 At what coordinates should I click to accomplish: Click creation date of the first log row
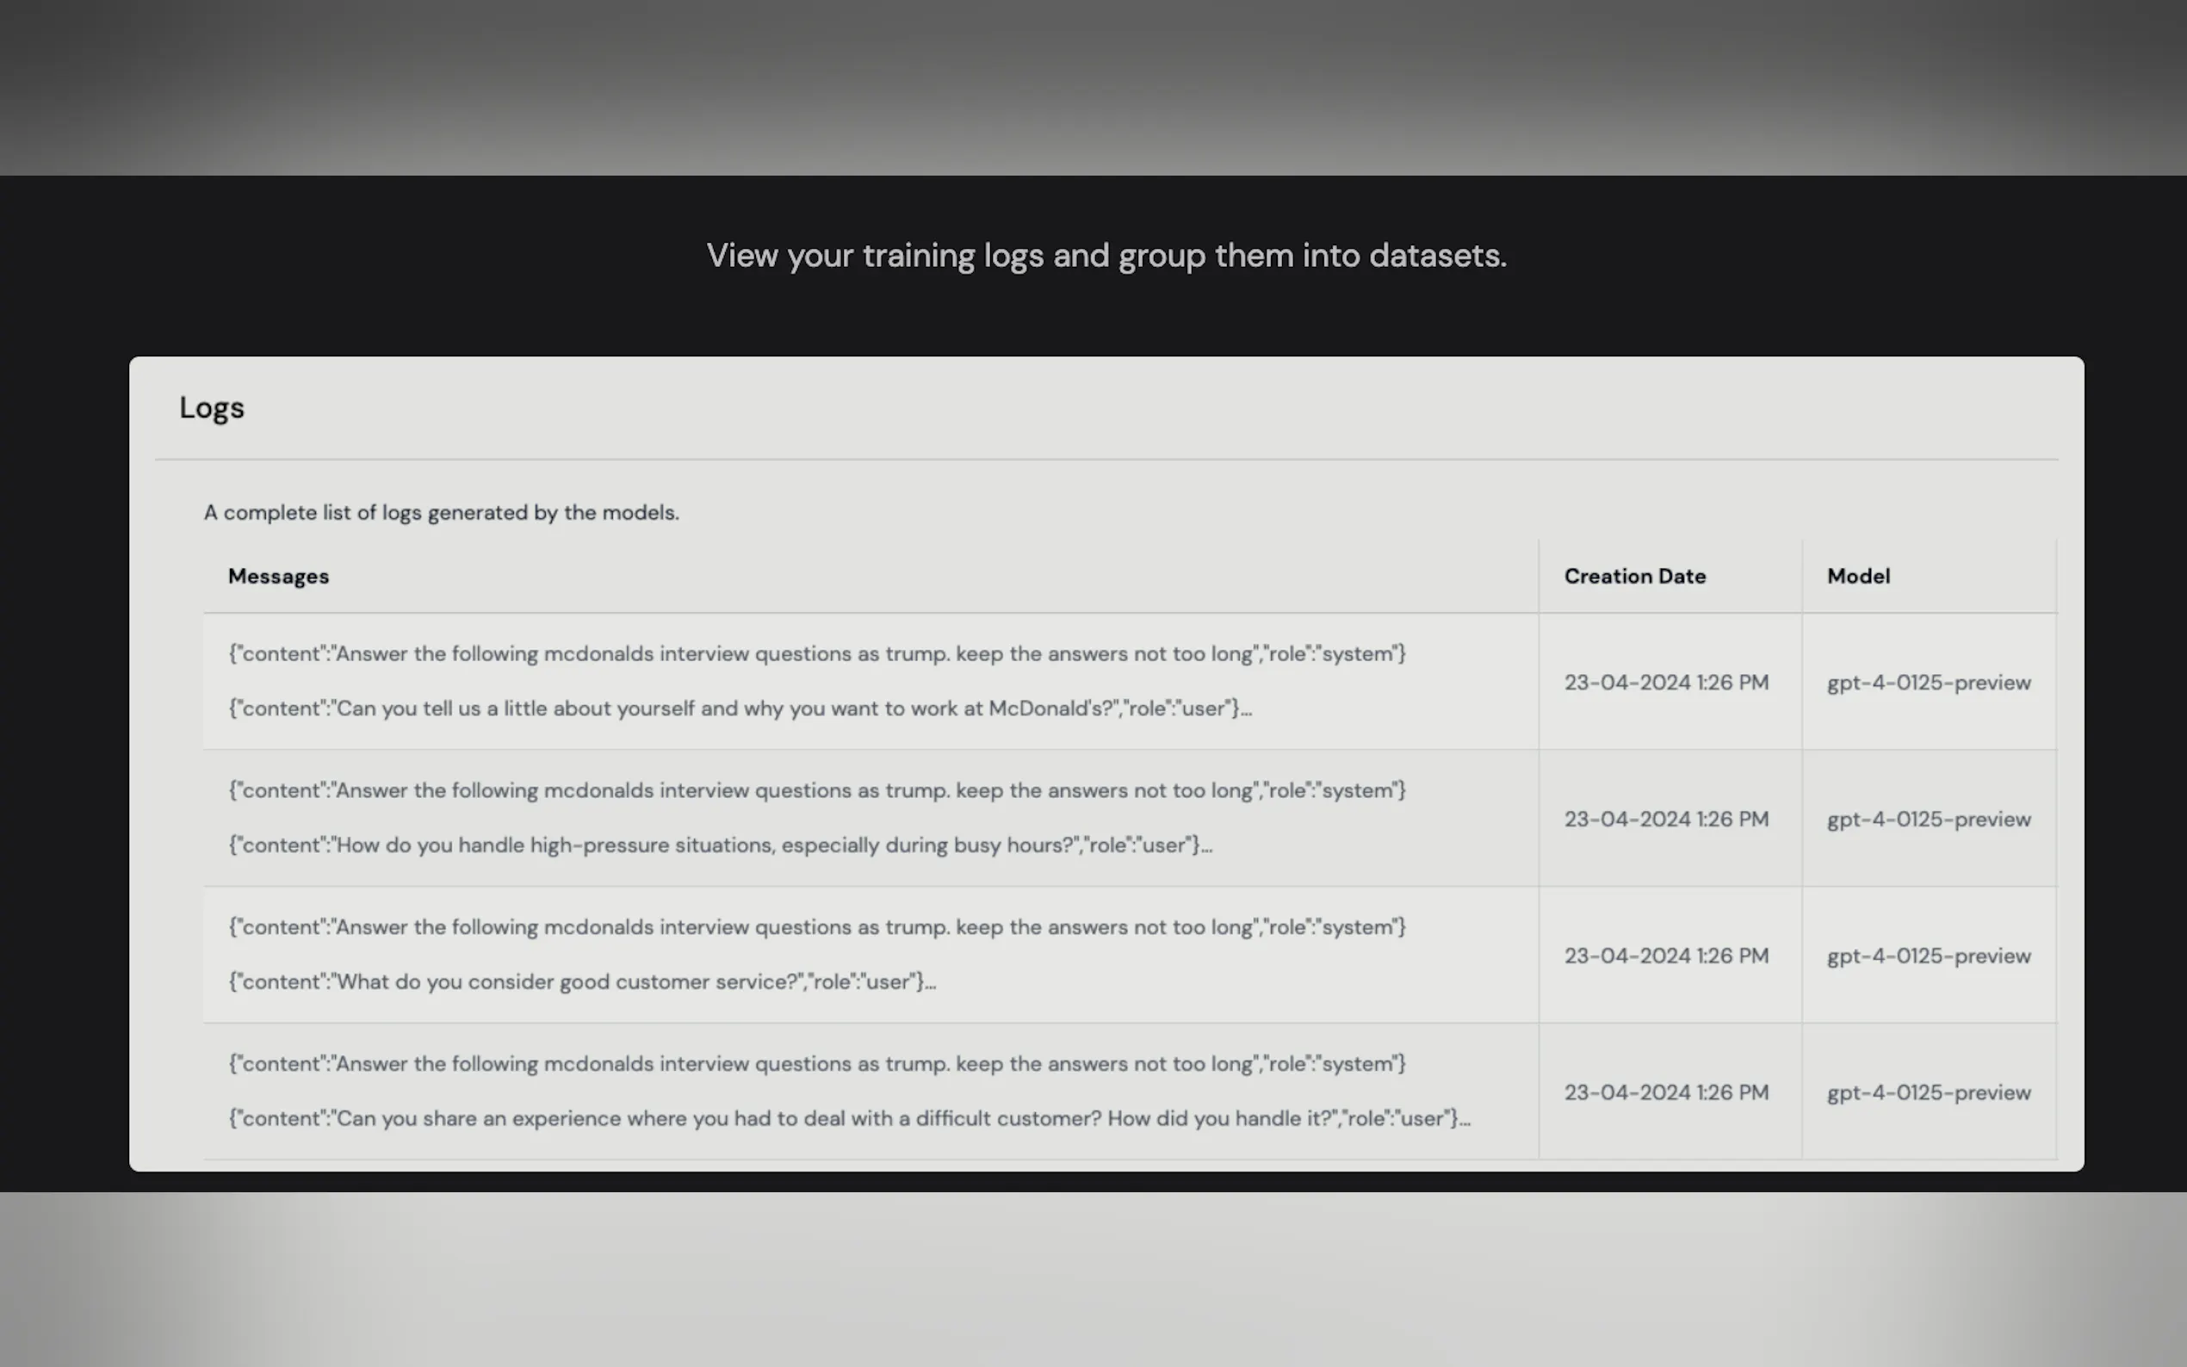1665,683
